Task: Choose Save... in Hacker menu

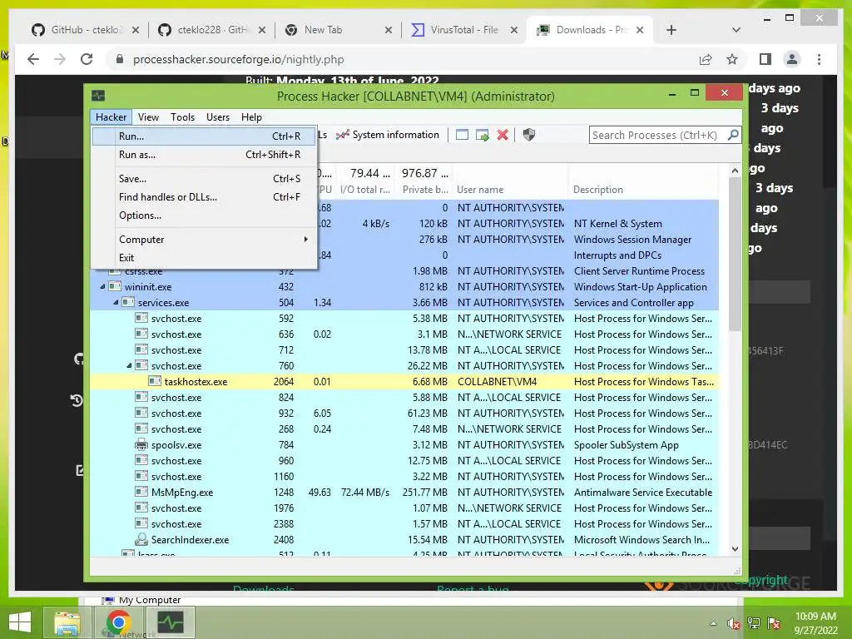Action: [204, 179]
